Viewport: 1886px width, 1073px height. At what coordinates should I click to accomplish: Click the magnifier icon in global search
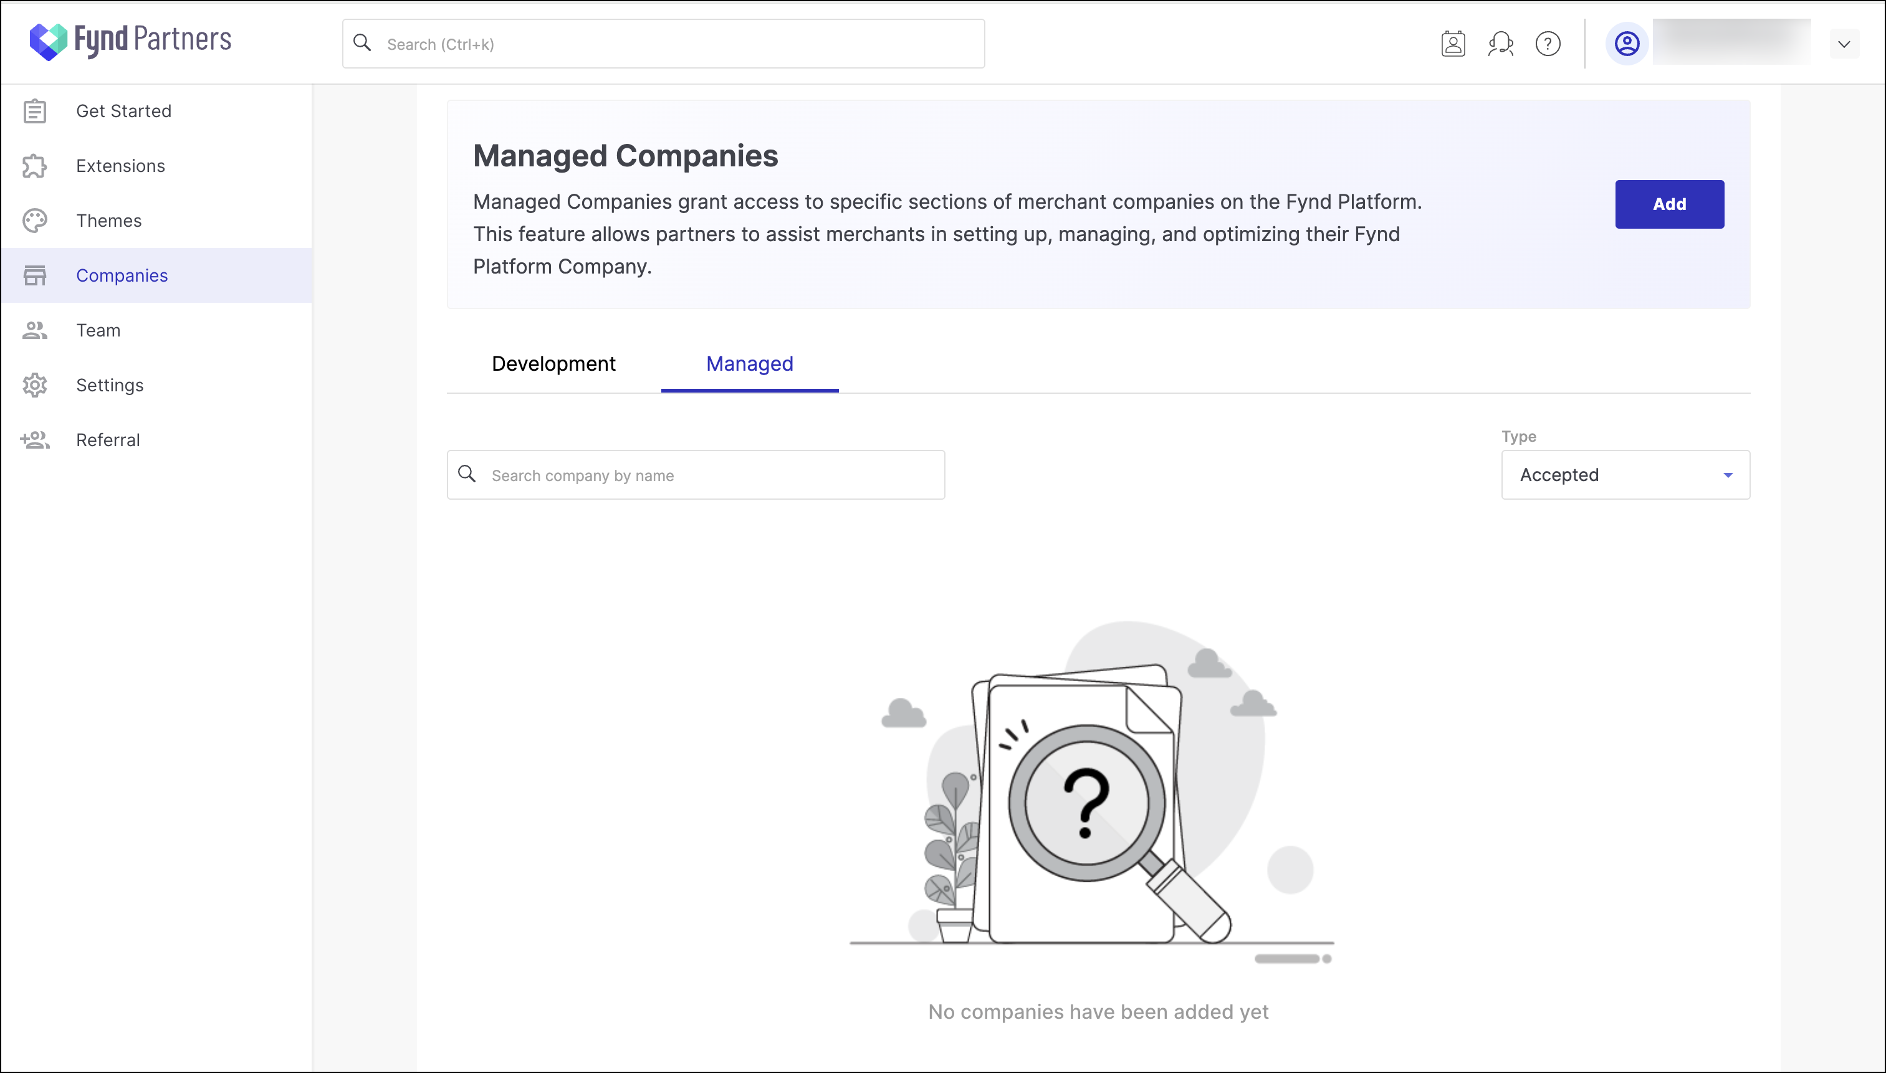(x=362, y=43)
